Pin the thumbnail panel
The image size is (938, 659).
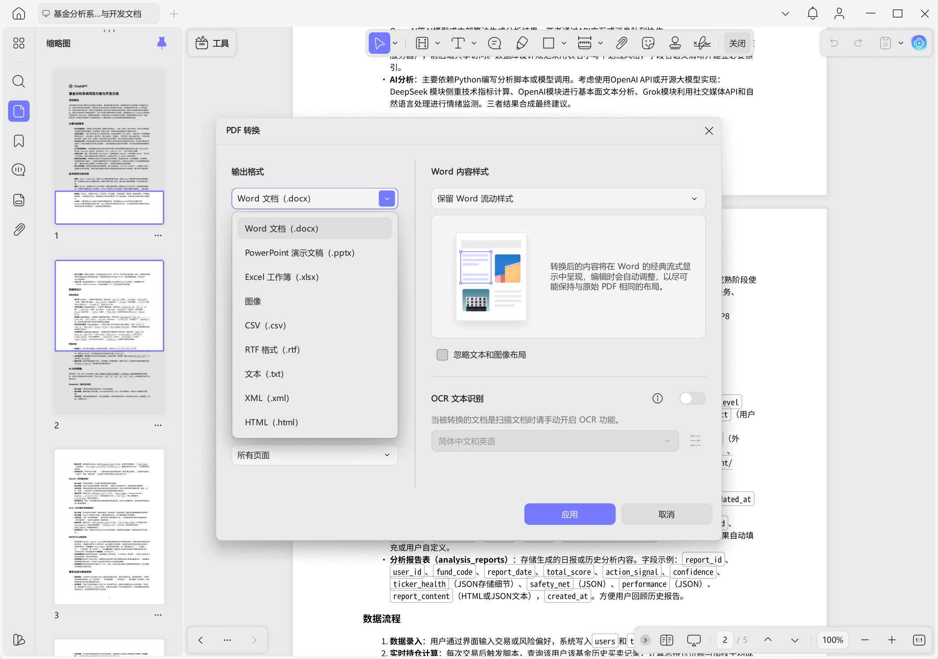click(161, 43)
